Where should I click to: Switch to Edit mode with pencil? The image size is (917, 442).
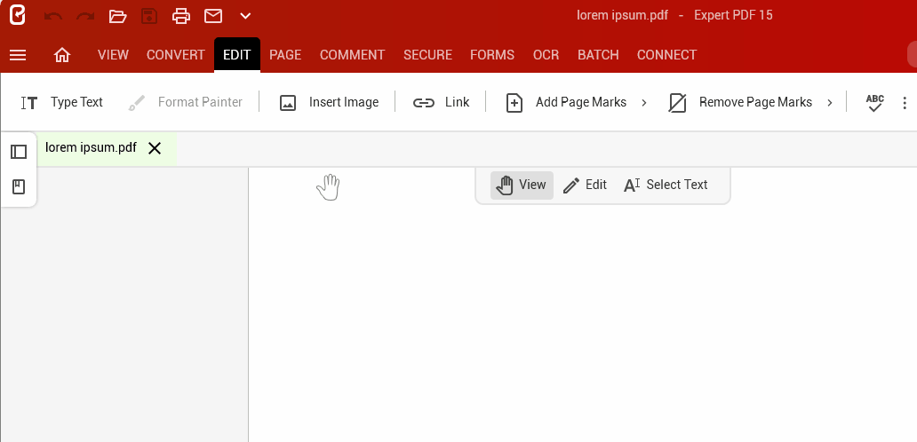click(x=585, y=185)
